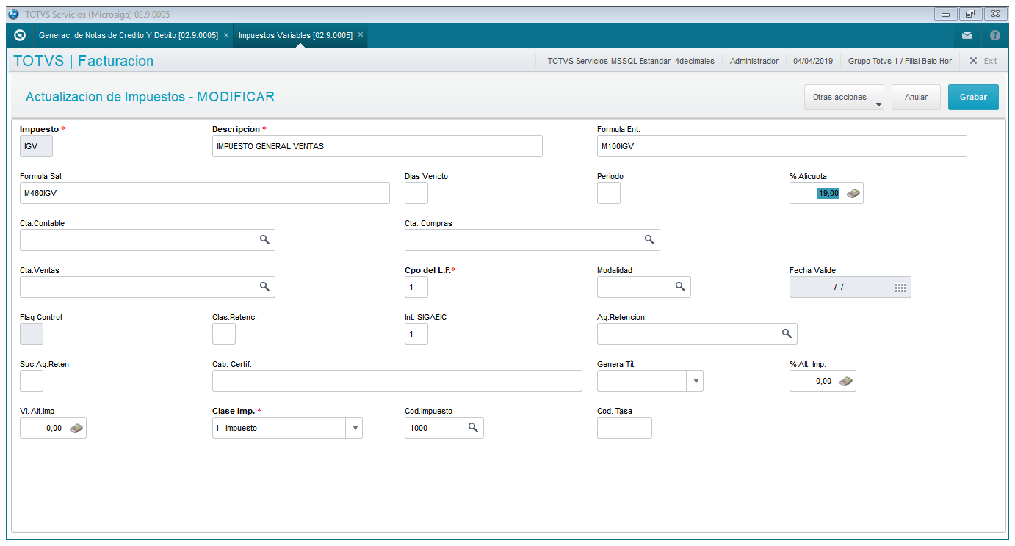Open Otras acciones dropdown menu

point(844,97)
